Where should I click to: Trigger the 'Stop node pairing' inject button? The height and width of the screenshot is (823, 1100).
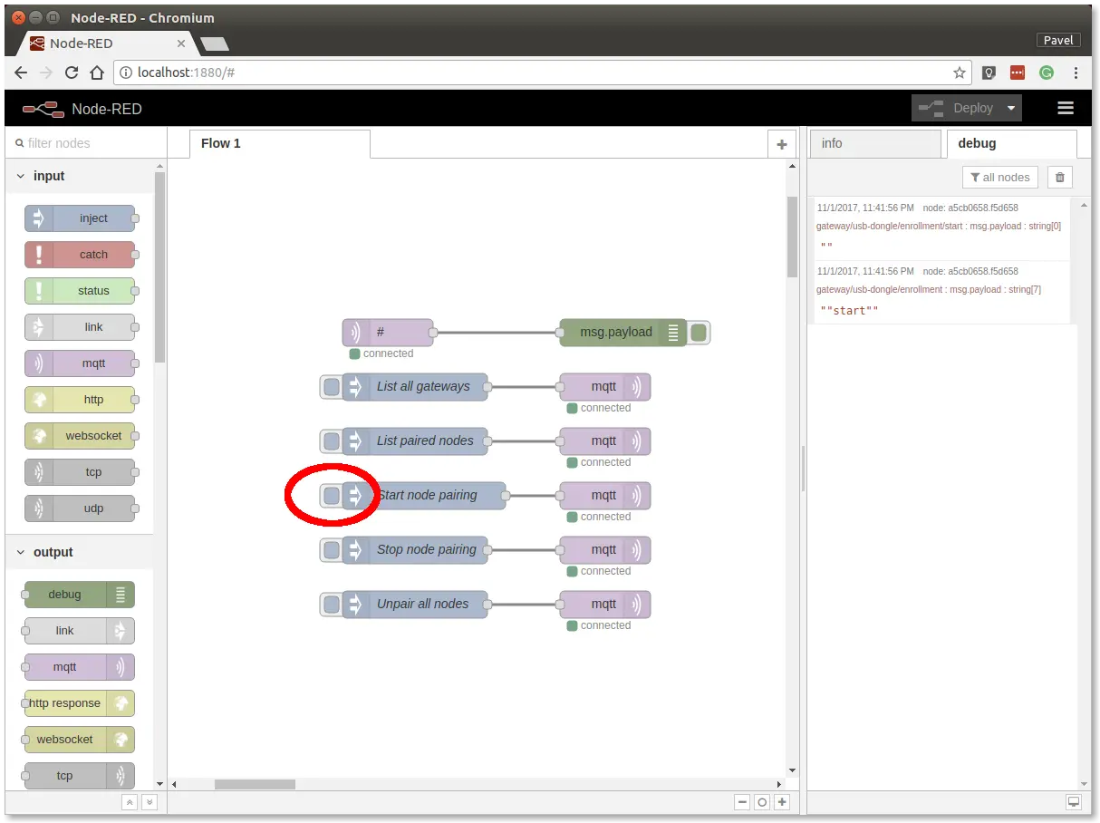pyautogui.click(x=332, y=550)
